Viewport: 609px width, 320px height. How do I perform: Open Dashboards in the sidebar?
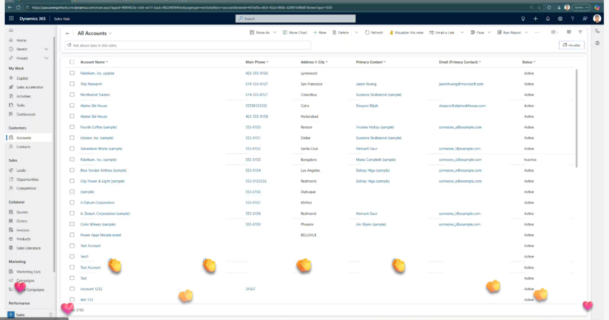point(26,114)
